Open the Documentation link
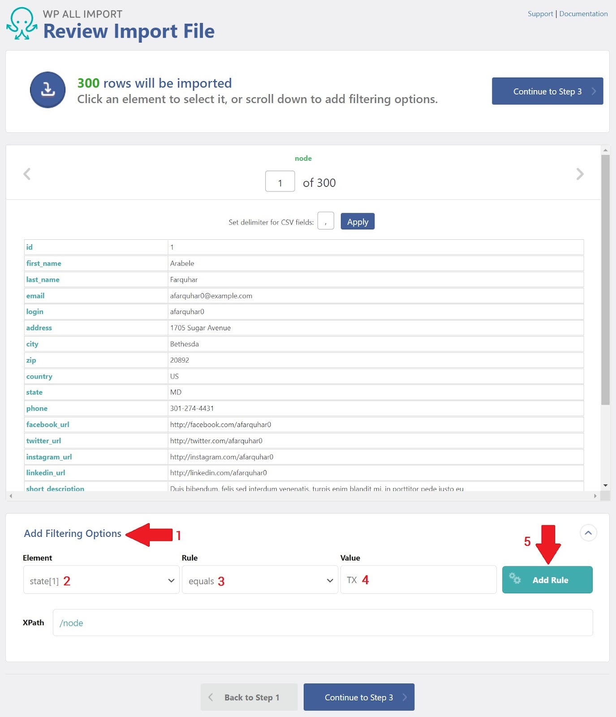 coord(583,14)
